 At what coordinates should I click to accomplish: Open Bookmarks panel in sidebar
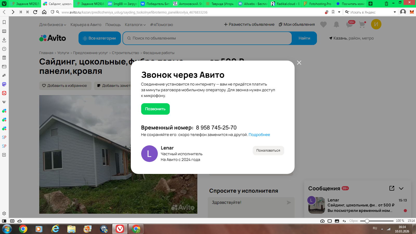coord(4,22)
